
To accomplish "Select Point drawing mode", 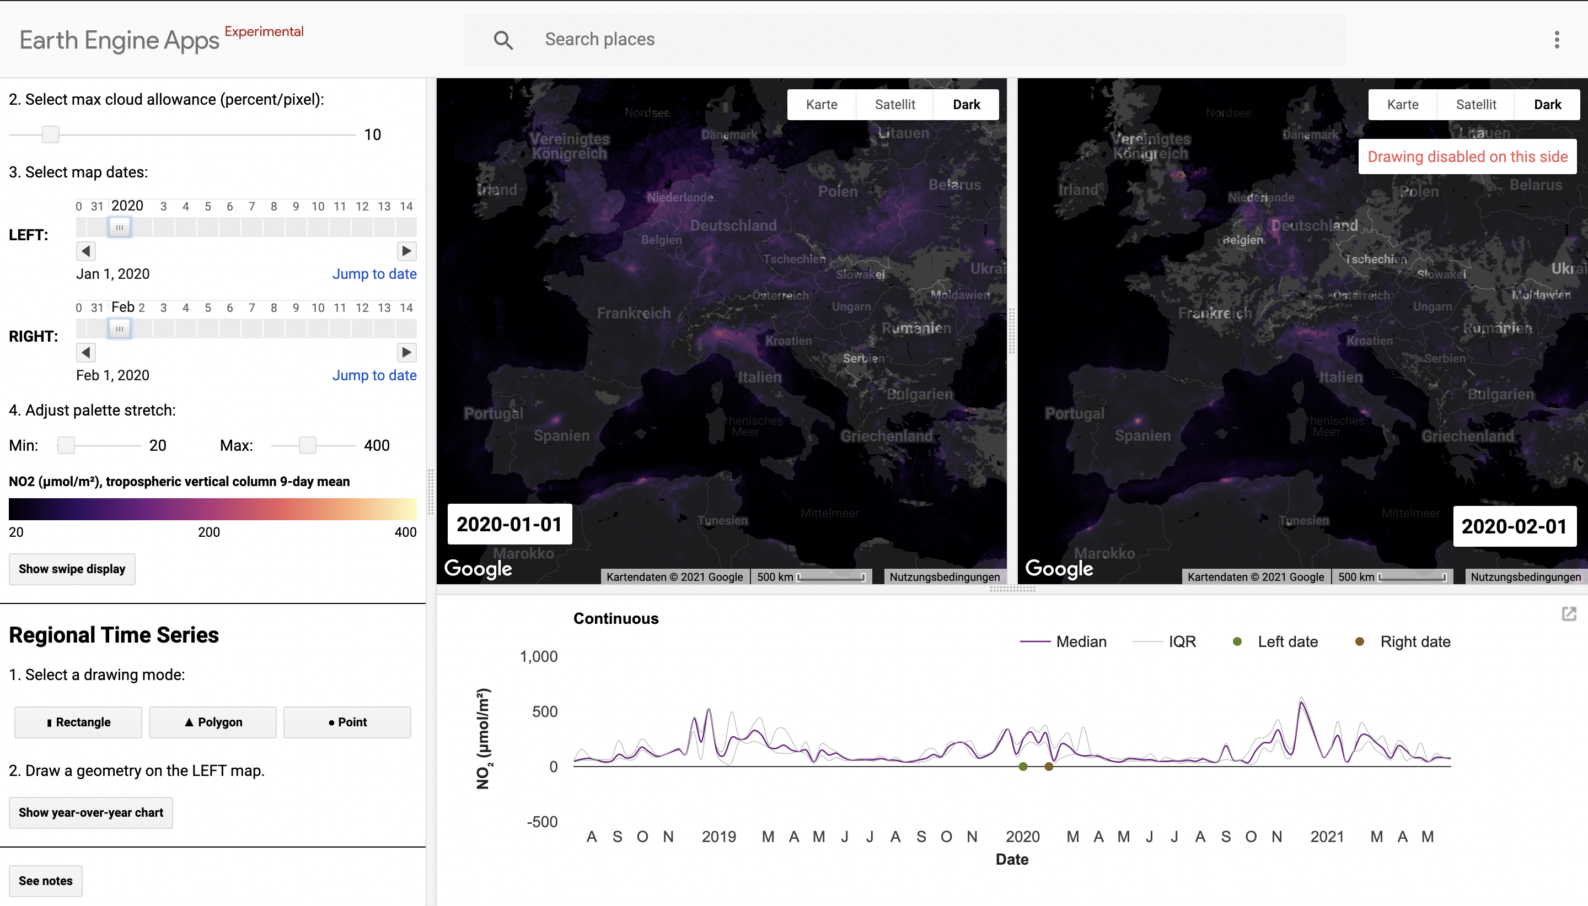I will click(347, 722).
